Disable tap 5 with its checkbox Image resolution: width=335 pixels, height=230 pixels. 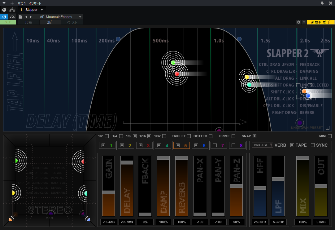tap(178, 145)
